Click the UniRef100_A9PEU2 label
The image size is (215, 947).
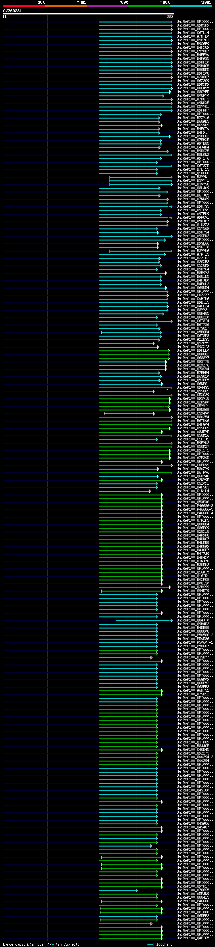193,136
